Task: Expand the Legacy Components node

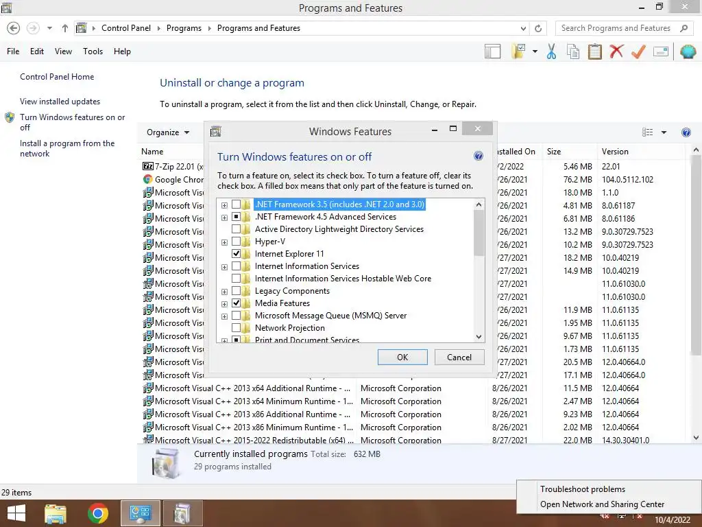Action: click(224, 292)
